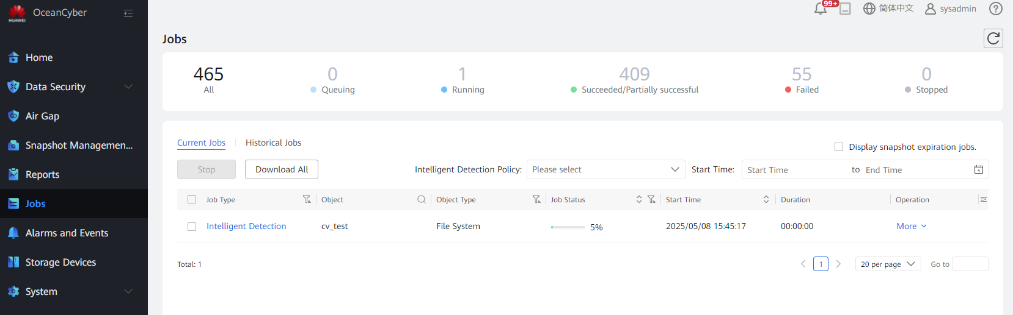The width and height of the screenshot is (1013, 315).
Task: Click the Object column search icon
Action: point(422,199)
